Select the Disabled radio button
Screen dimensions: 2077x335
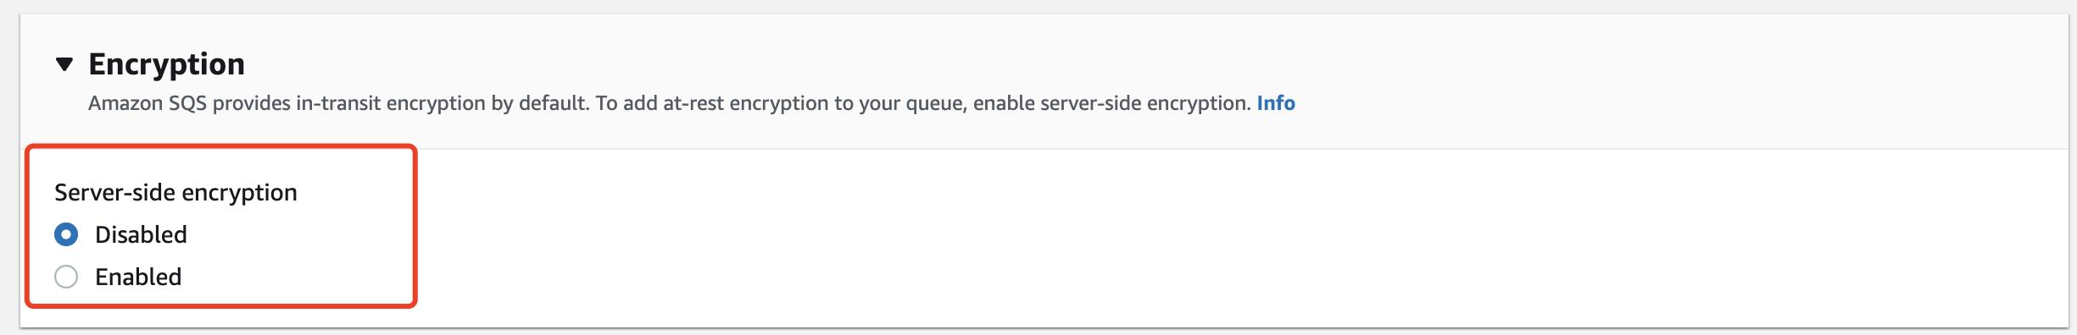66,234
